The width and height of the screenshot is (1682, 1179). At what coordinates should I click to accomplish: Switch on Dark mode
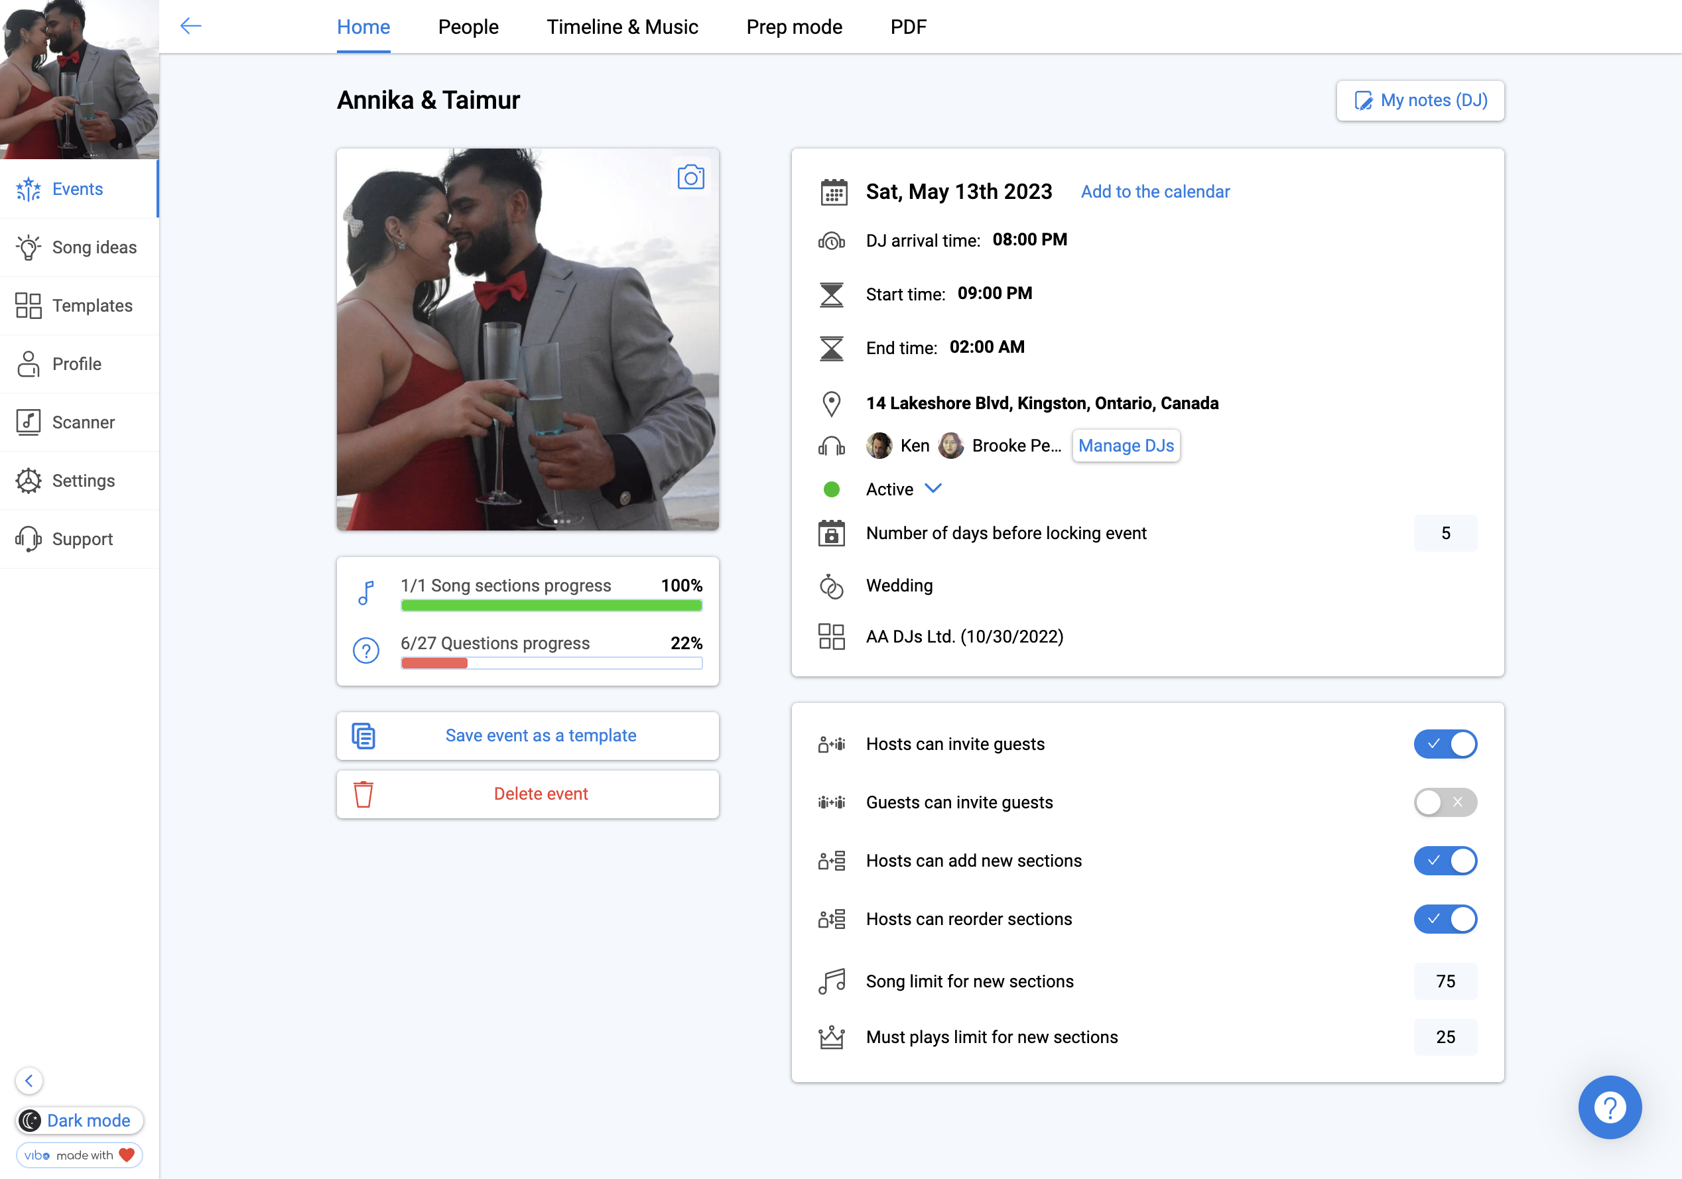pos(79,1121)
